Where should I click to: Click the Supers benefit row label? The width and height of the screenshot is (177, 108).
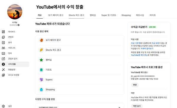49,80
